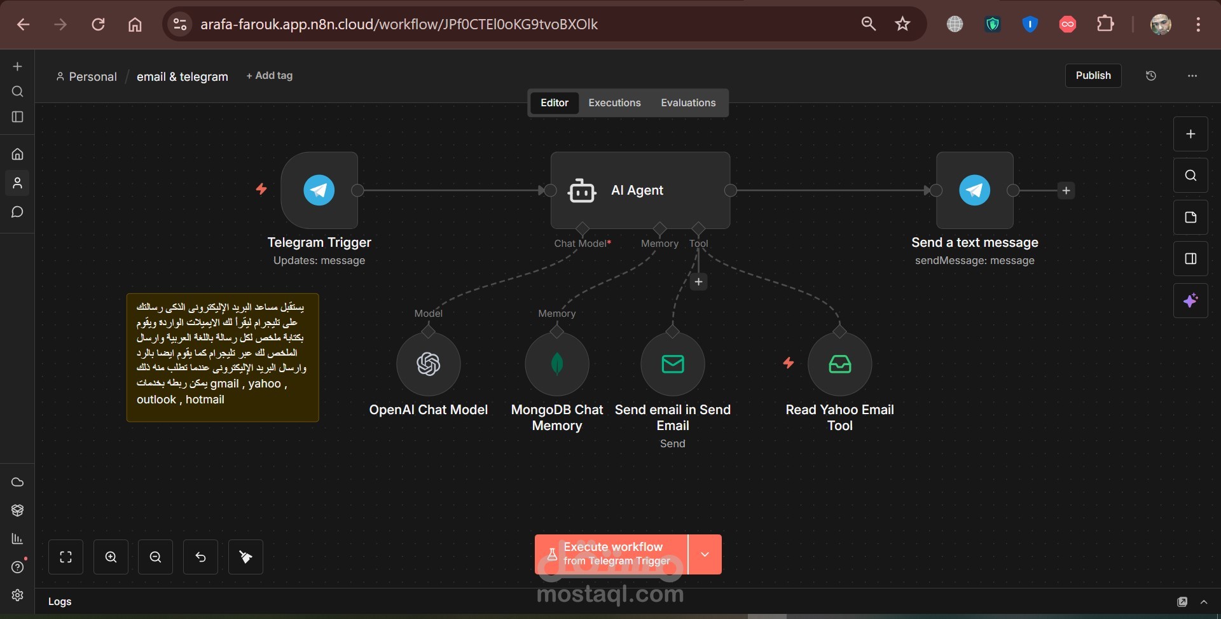Click the AI Agent Chat Model connector diamond
The image size is (1221, 619).
point(582,228)
